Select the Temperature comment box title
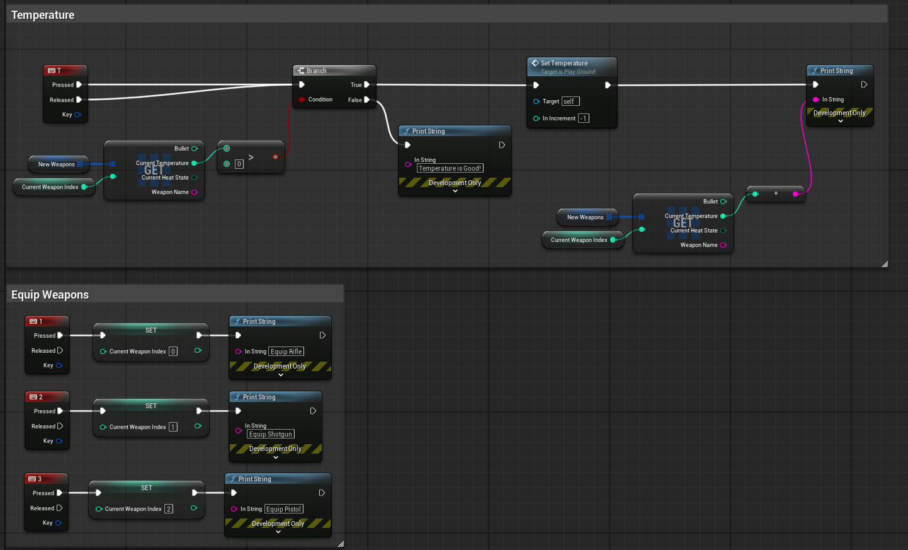 (x=43, y=15)
